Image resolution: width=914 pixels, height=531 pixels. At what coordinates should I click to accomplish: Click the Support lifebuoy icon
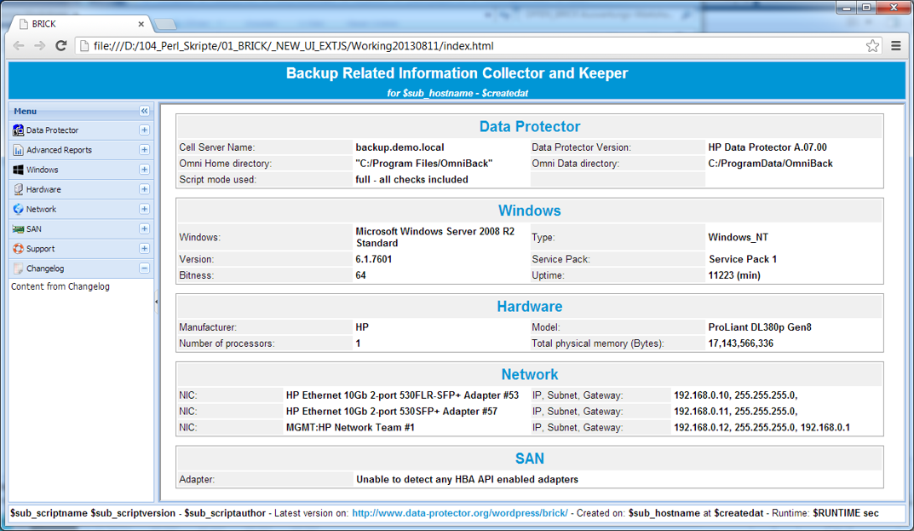(x=18, y=249)
